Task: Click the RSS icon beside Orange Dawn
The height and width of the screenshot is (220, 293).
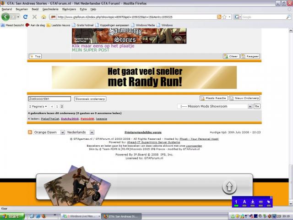Action: pyautogui.click(x=30, y=132)
